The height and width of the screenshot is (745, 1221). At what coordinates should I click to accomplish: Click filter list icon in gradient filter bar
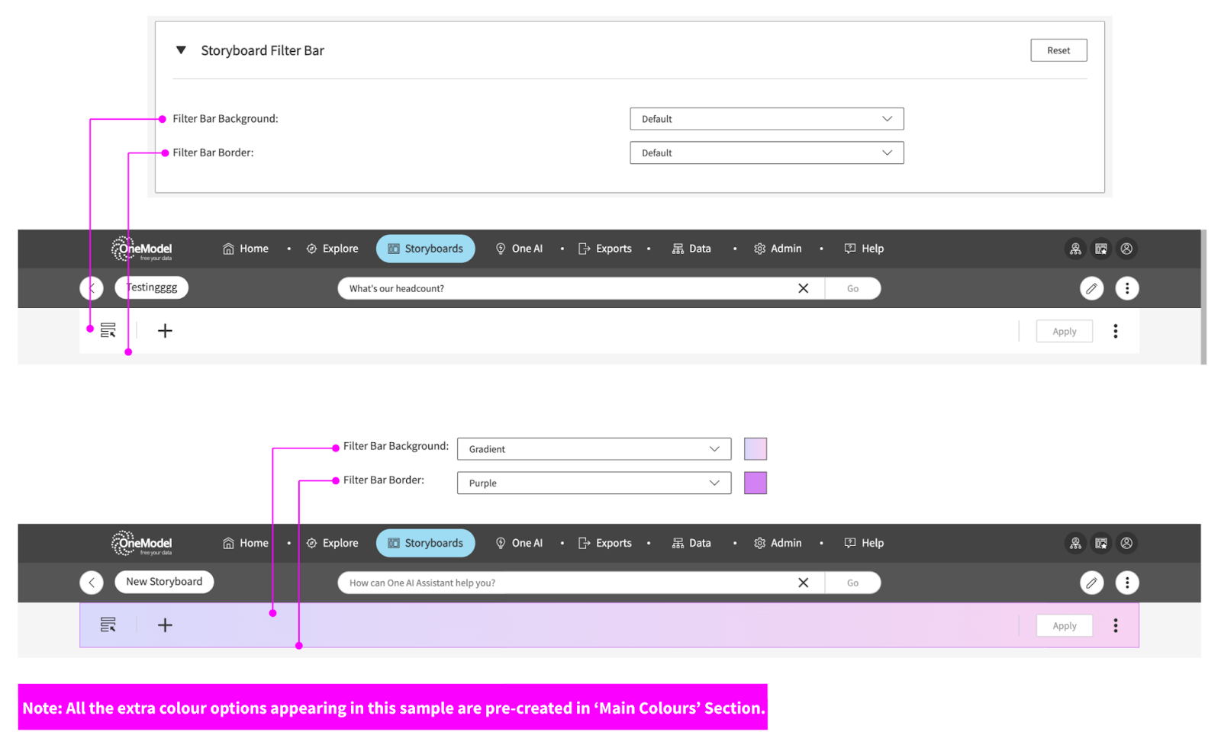click(x=108, y=625)
